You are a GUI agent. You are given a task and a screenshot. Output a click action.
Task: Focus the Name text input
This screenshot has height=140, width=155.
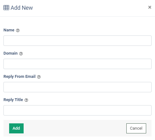[x=77, y=40]
